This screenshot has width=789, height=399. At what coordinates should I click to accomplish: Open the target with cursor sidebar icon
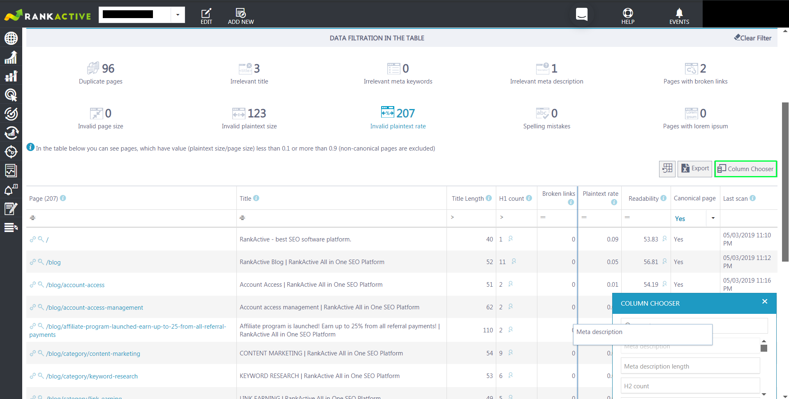click(x=11, y=95)
